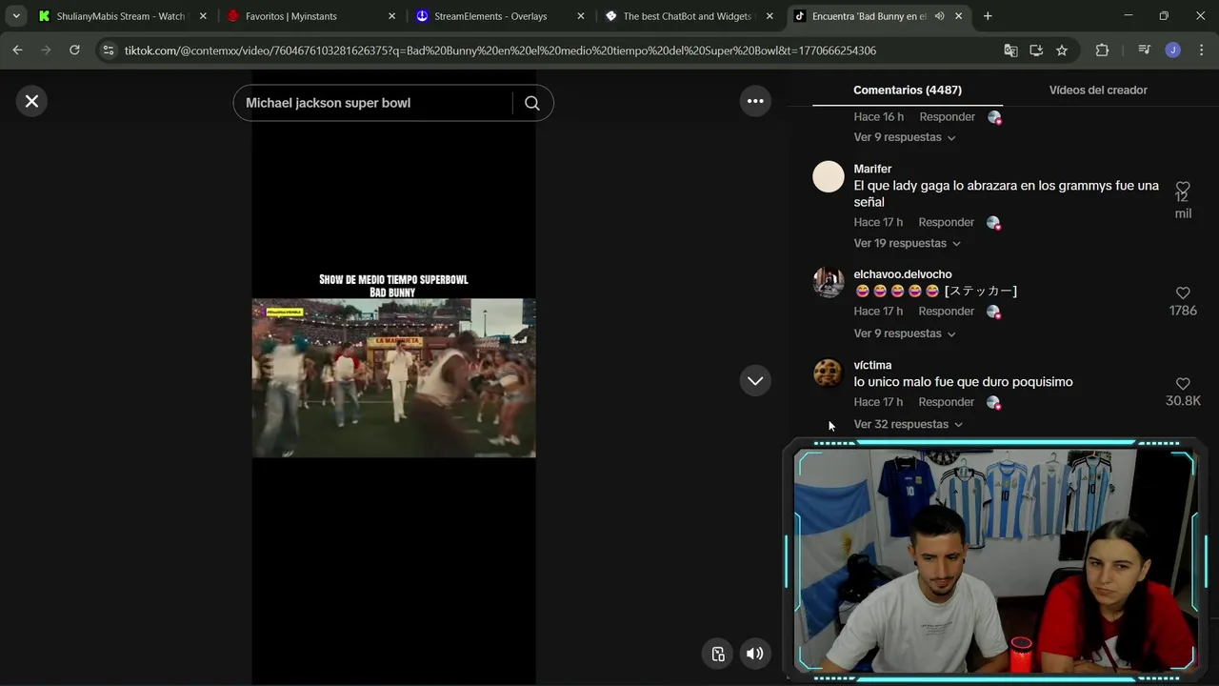The width and height of the screenshot is (1219, 686).
Task: Switch to the Vídeos del creador tab
Action: [x=1098, y=90]
